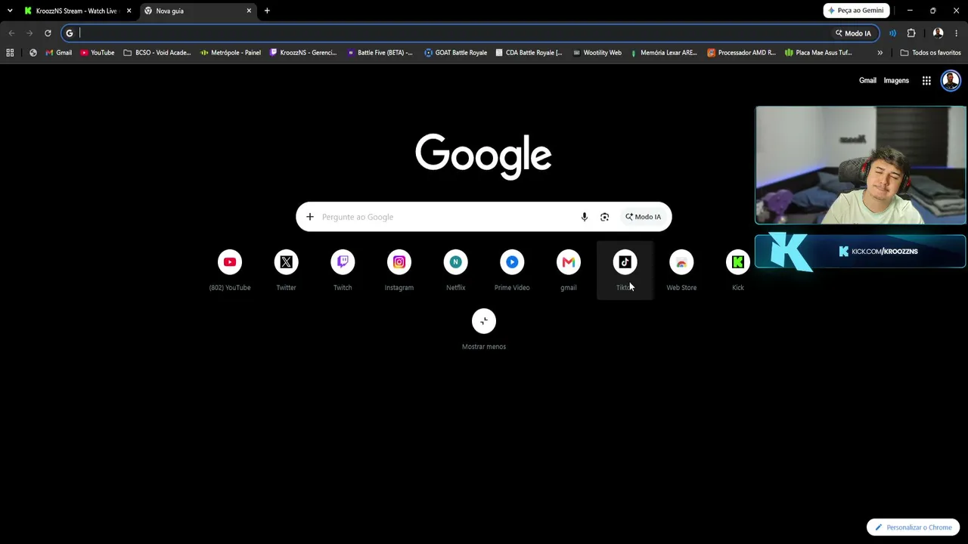Open the Extensions puzzle icon
This screenshot has width=968, height=544.
[911, 33]
